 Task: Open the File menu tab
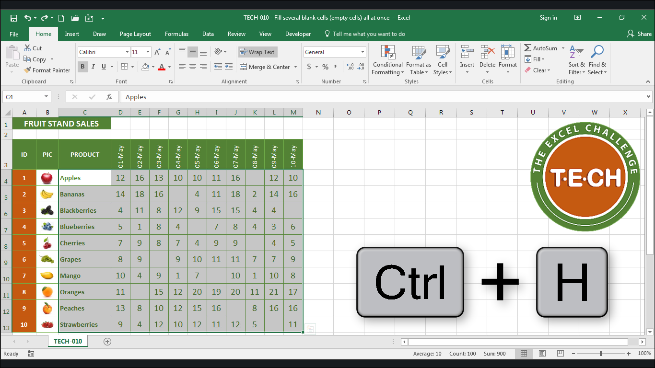14,34
